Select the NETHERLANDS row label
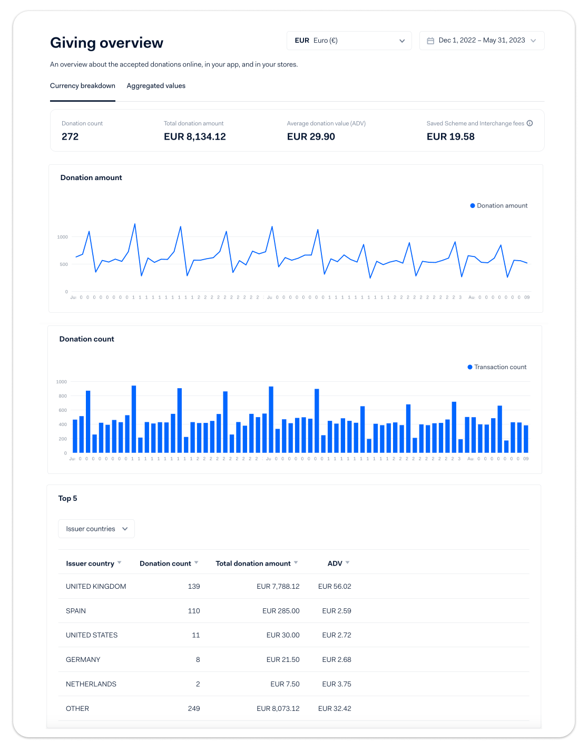This screenshot has height=752, width=588. 91,684
